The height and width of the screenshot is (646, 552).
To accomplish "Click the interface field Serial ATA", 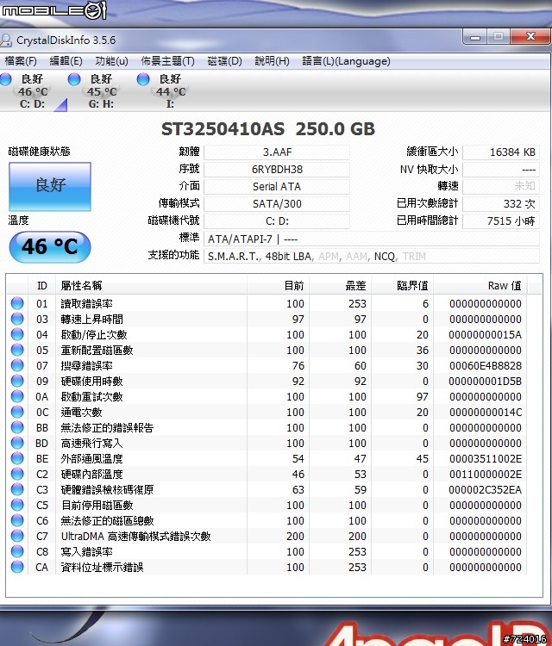I will [277, 187].
